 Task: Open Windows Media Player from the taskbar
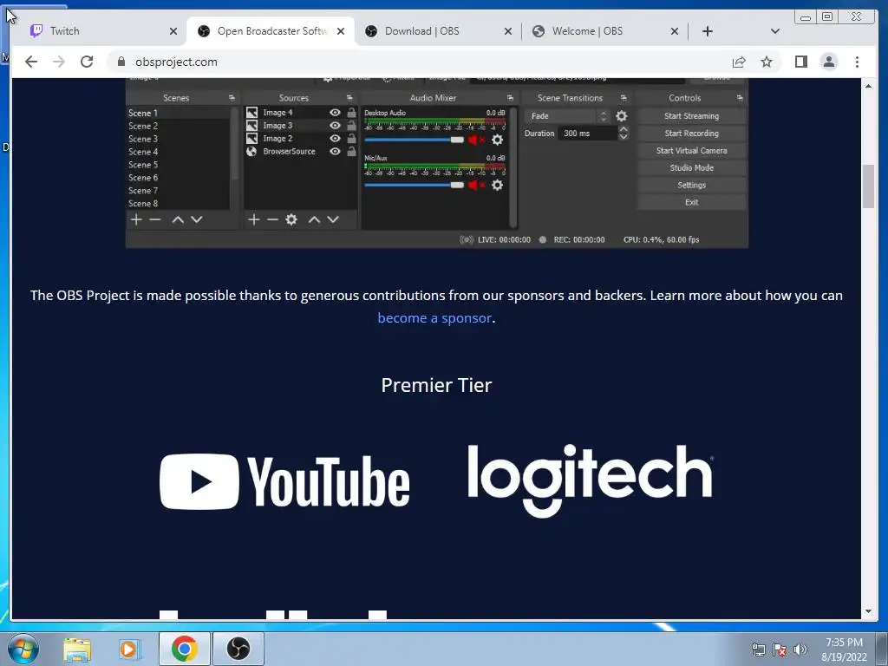point(128,649)
